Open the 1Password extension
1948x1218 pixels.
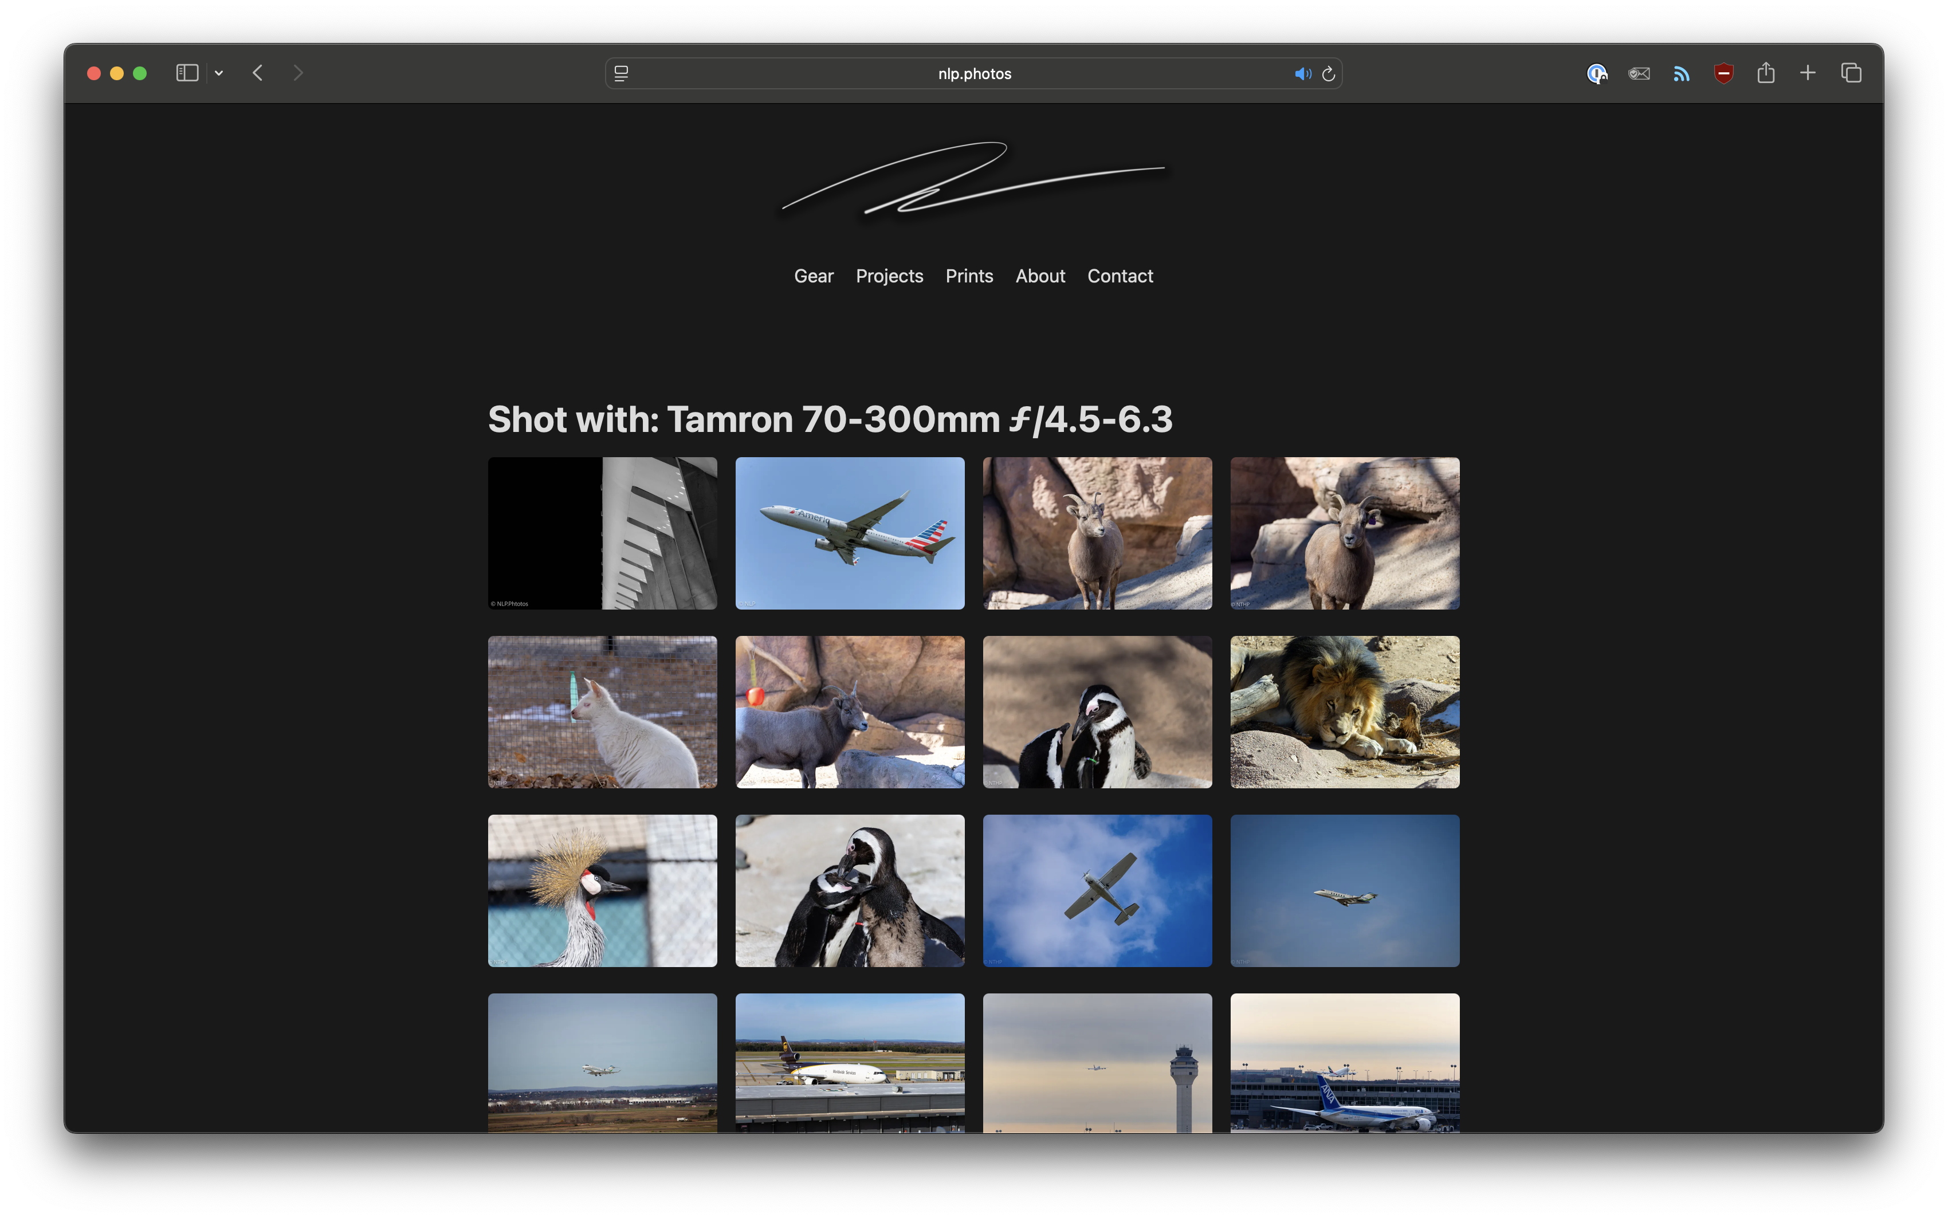[x=1597, y=74]
